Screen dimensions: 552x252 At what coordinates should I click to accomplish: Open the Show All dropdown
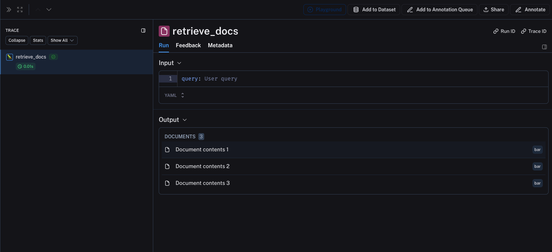click(63, 40)
